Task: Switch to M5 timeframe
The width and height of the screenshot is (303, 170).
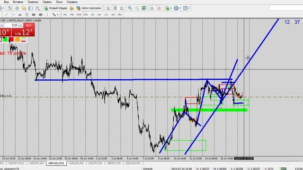Action: tap(72, 15)
